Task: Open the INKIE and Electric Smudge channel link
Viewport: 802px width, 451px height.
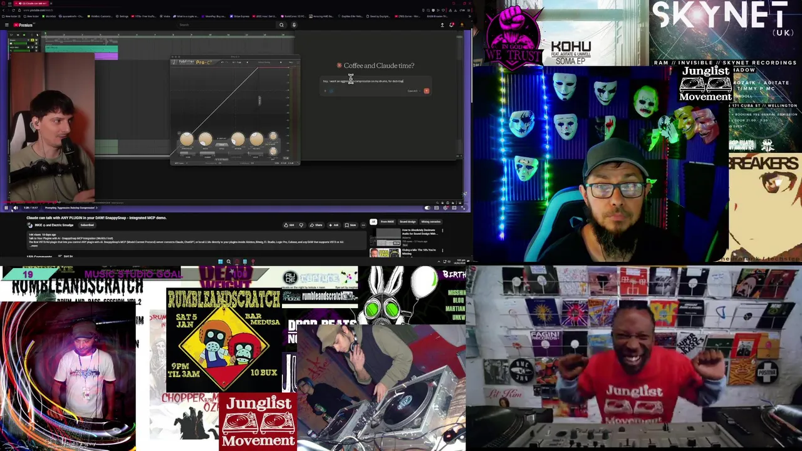Action: pyautogui.click(x=54, y=225)
